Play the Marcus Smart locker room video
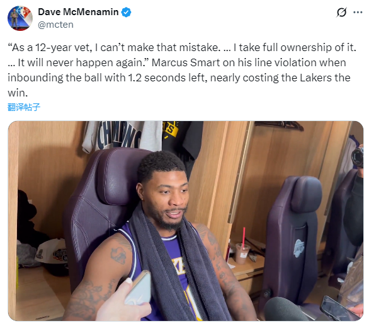Viewport: 369px width, 326px height. (185, 221)
